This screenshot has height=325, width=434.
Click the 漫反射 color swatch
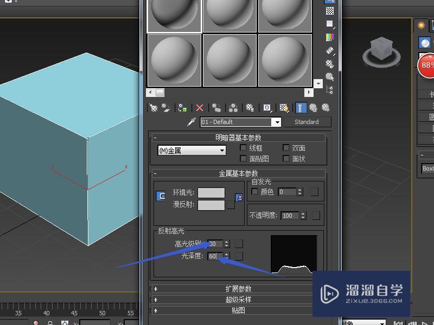[211, 205]
